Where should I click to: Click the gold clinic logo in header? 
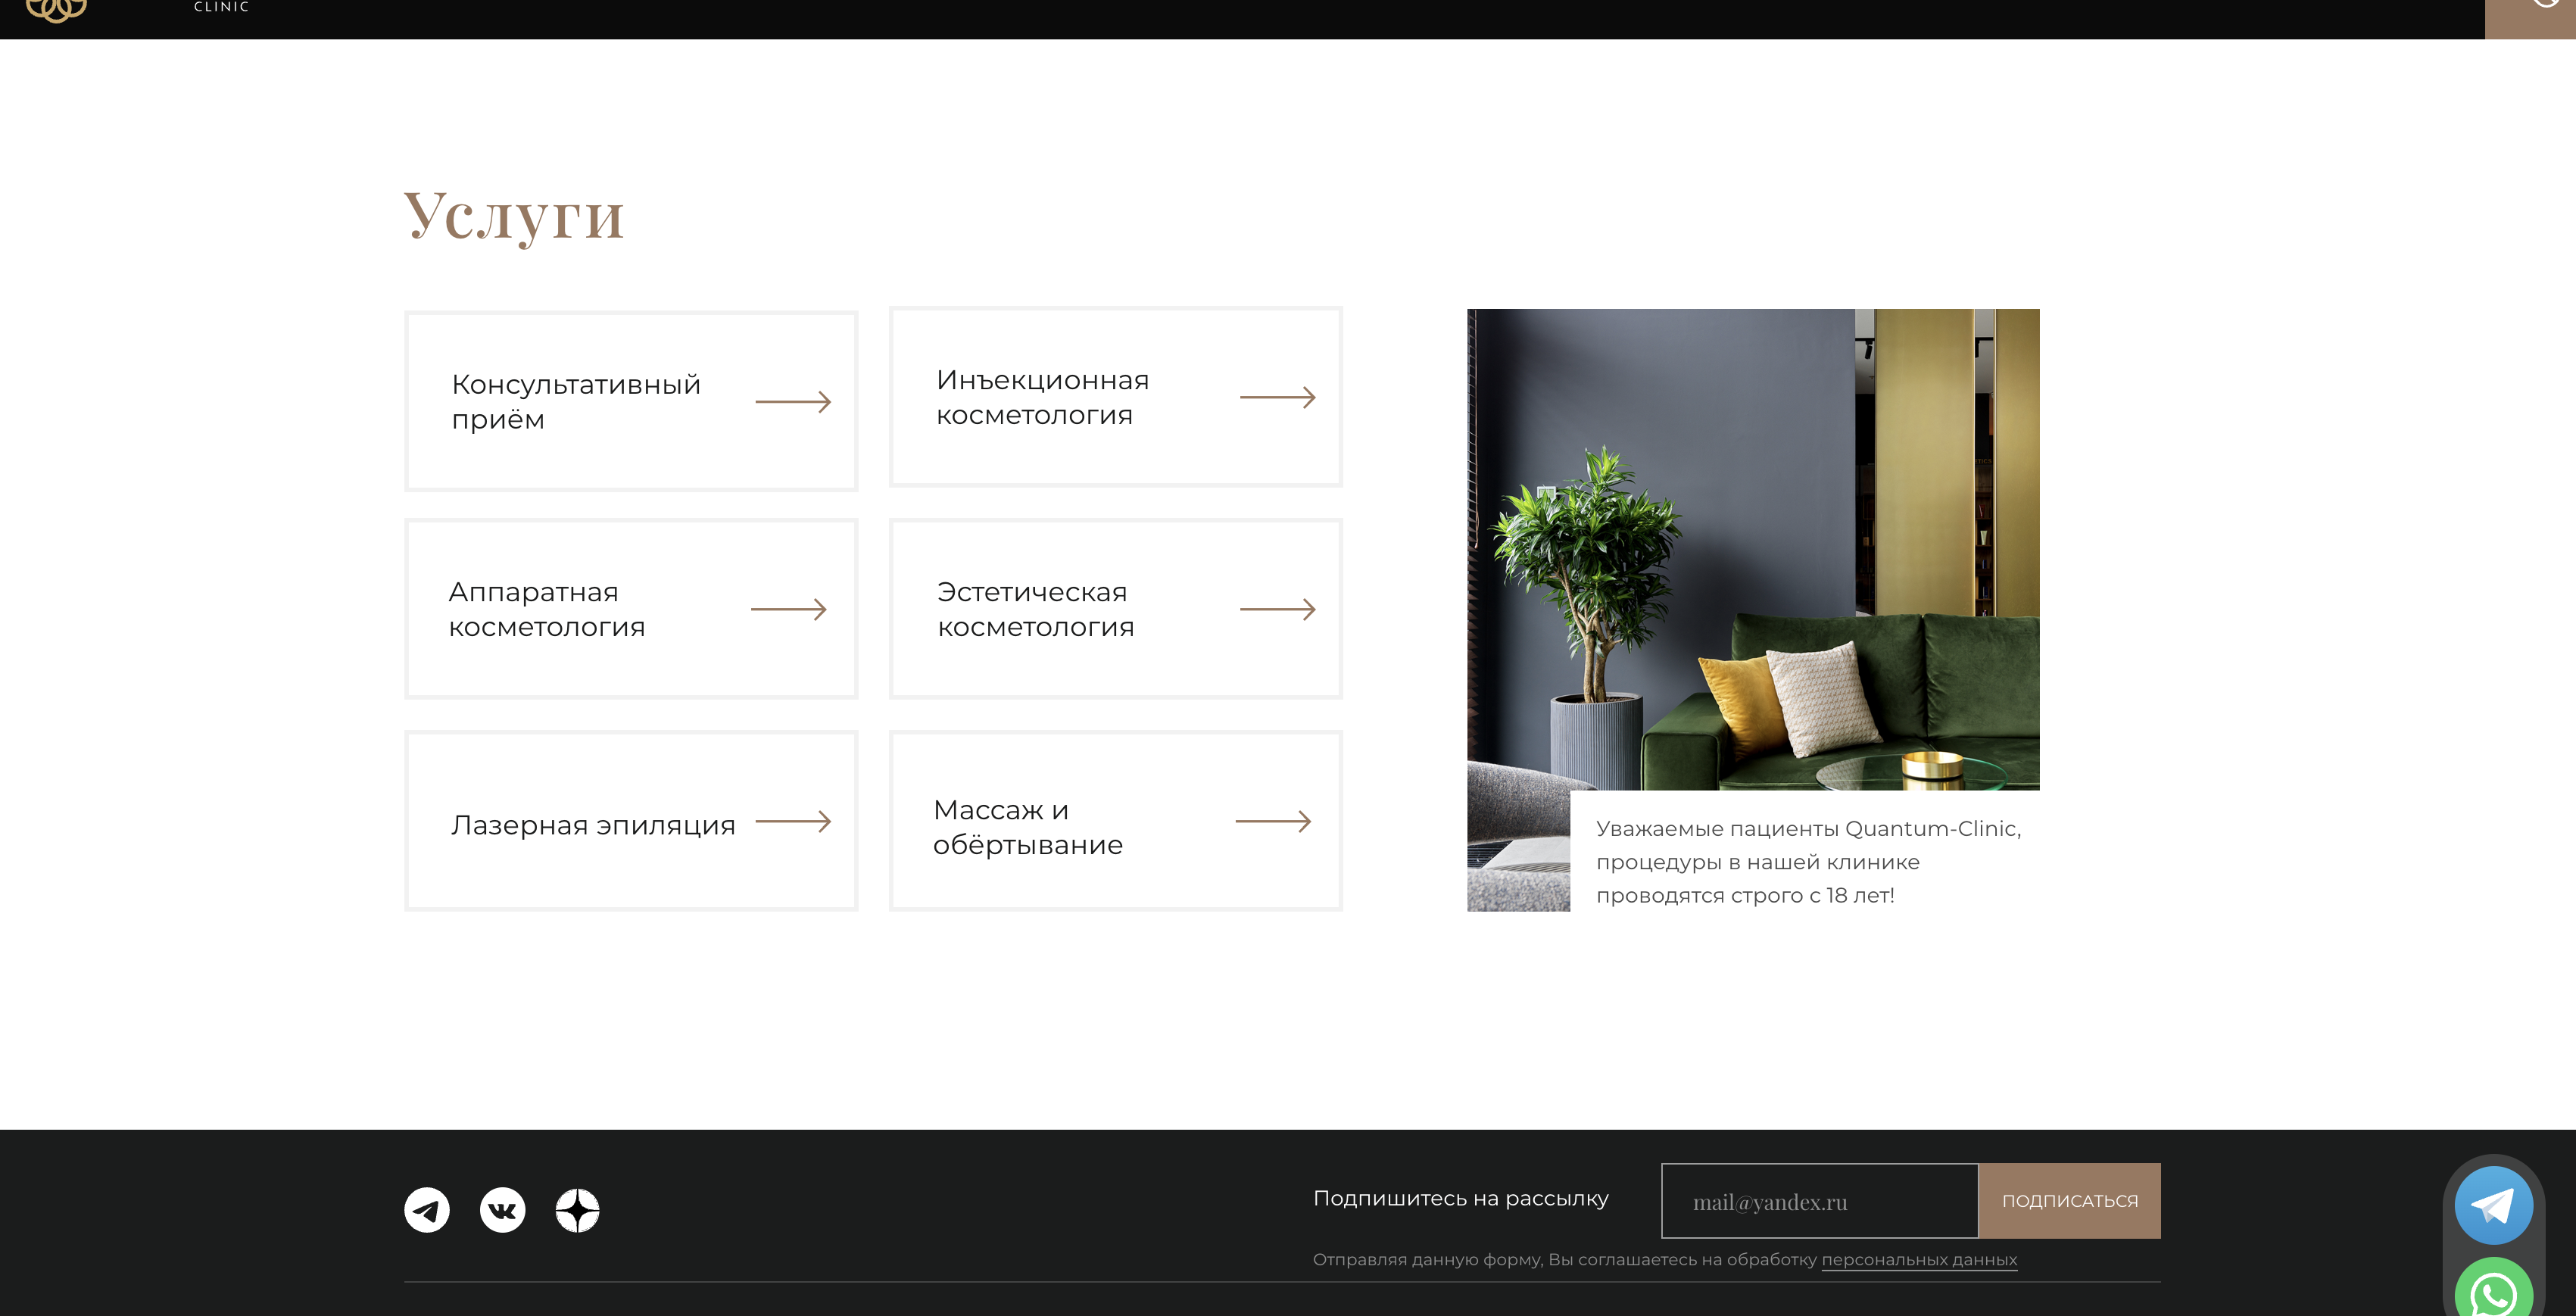(x=56, y=11)
